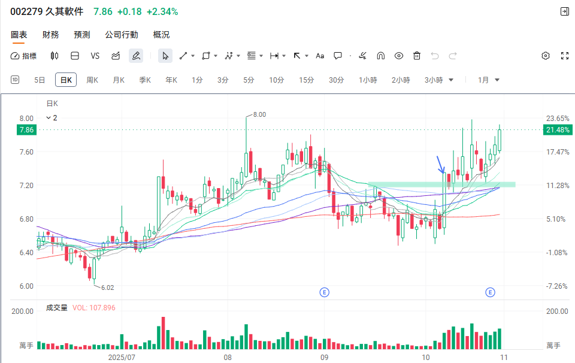
Task: Switch to the 財務 tab
Action: coord(50,35)
